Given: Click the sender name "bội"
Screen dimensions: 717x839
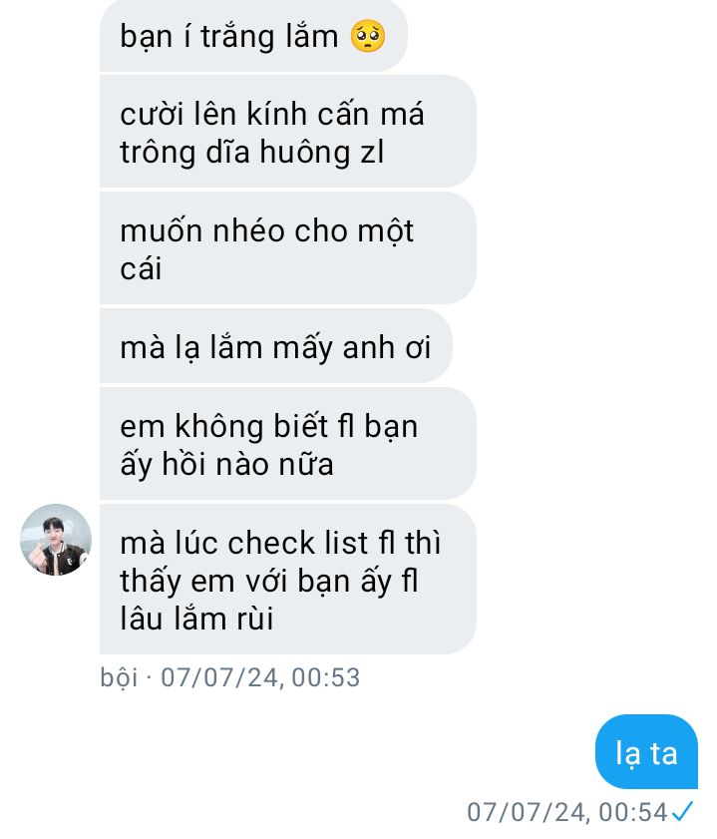Looking at the screenshot, I should click(x=119, y=676).
